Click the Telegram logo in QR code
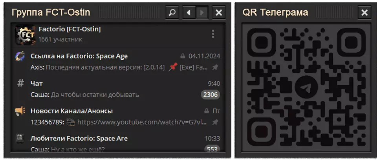This screenshot has height=161, width=381. [x=306, y=87]
